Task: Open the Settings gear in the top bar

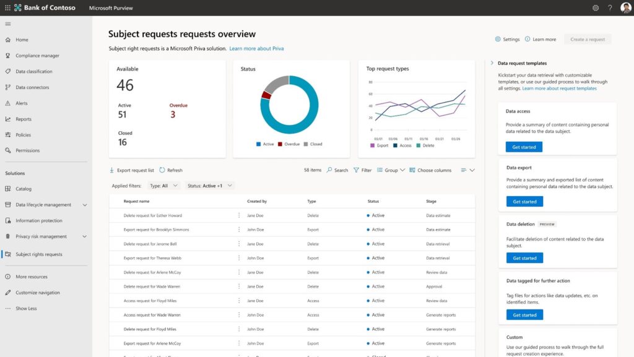Action: click(595, 7)
